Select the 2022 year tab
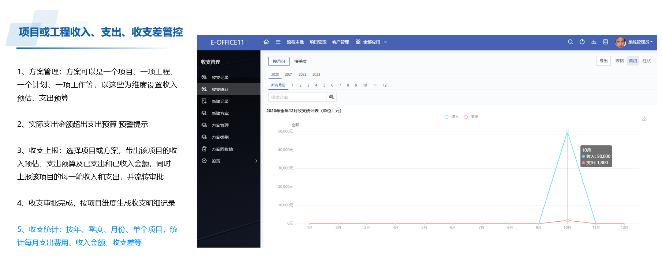 pos(303,74)
